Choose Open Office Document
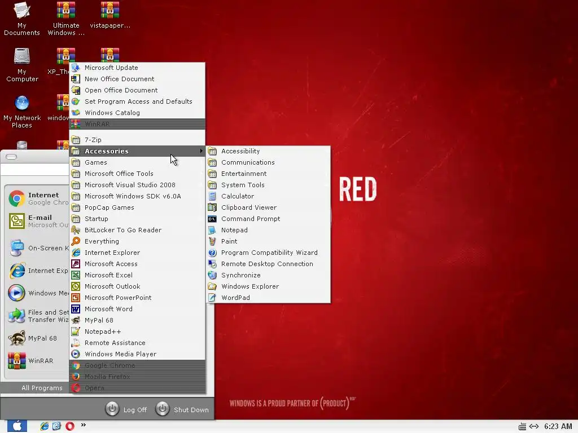 137,90
